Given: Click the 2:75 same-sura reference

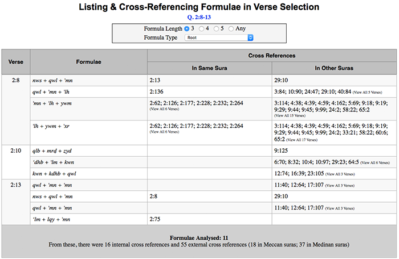Looking at the screenshot, I should 154,219.
